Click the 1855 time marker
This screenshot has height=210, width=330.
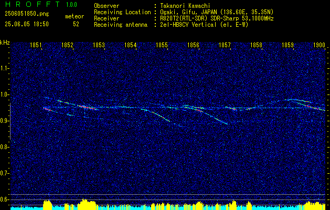click(162, 45)
